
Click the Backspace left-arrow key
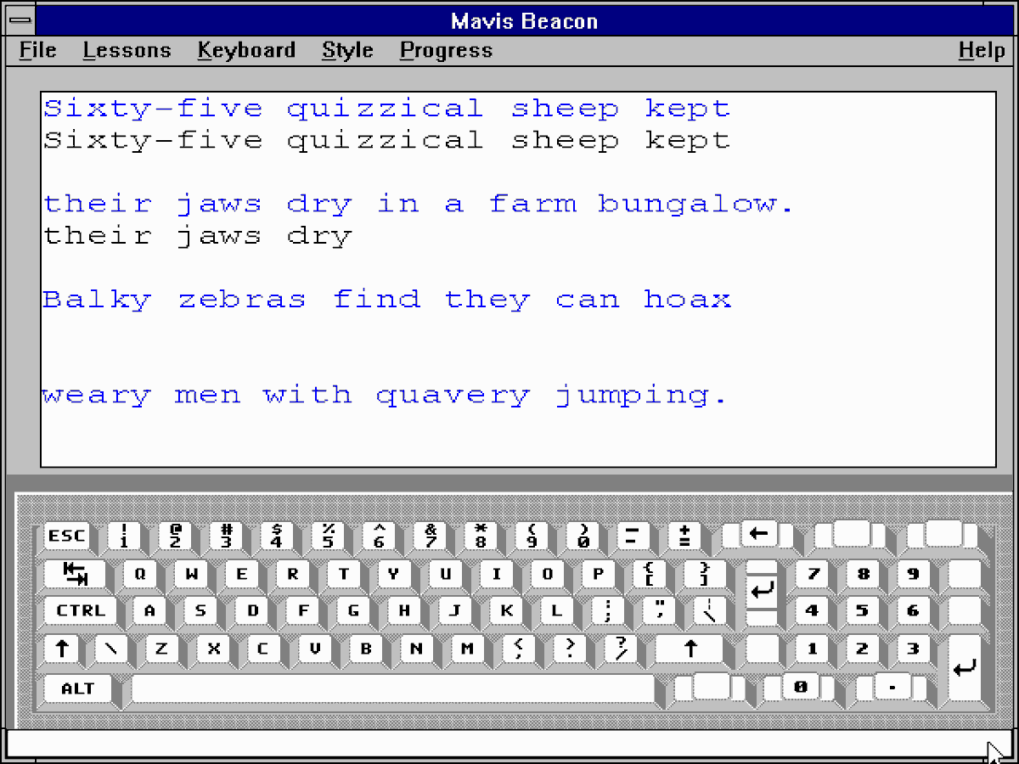pyautogui.click(x=759, y=534)
